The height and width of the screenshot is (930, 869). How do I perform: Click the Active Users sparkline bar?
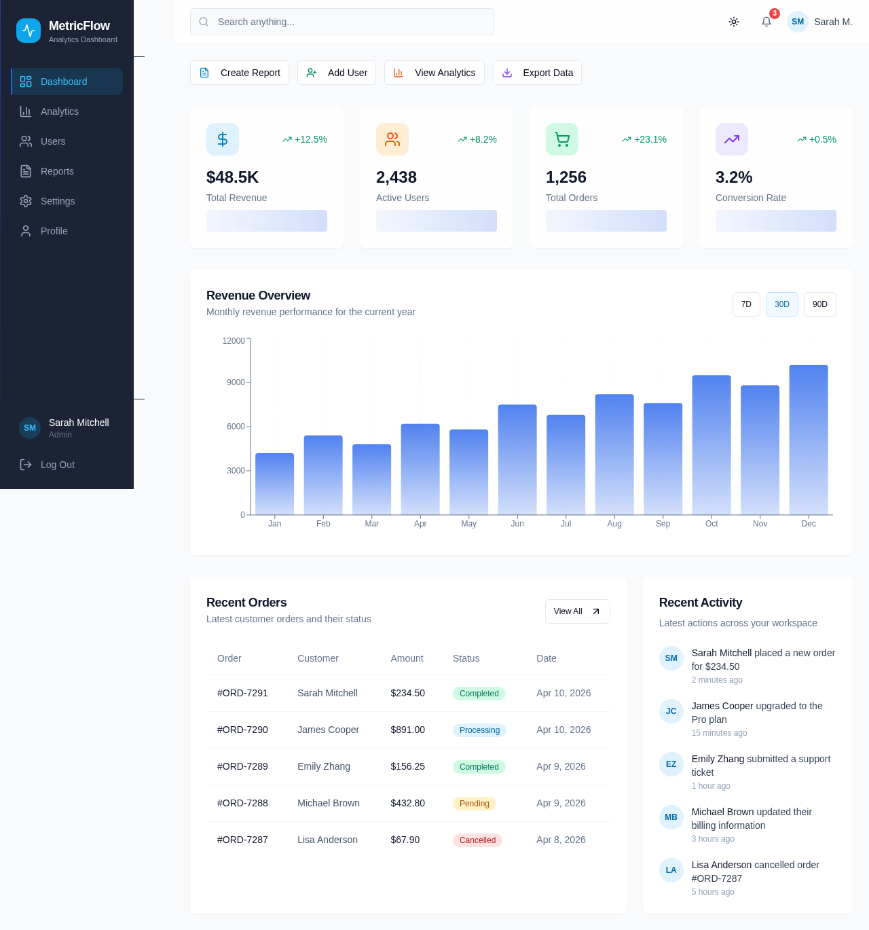(x=437, y=221)
